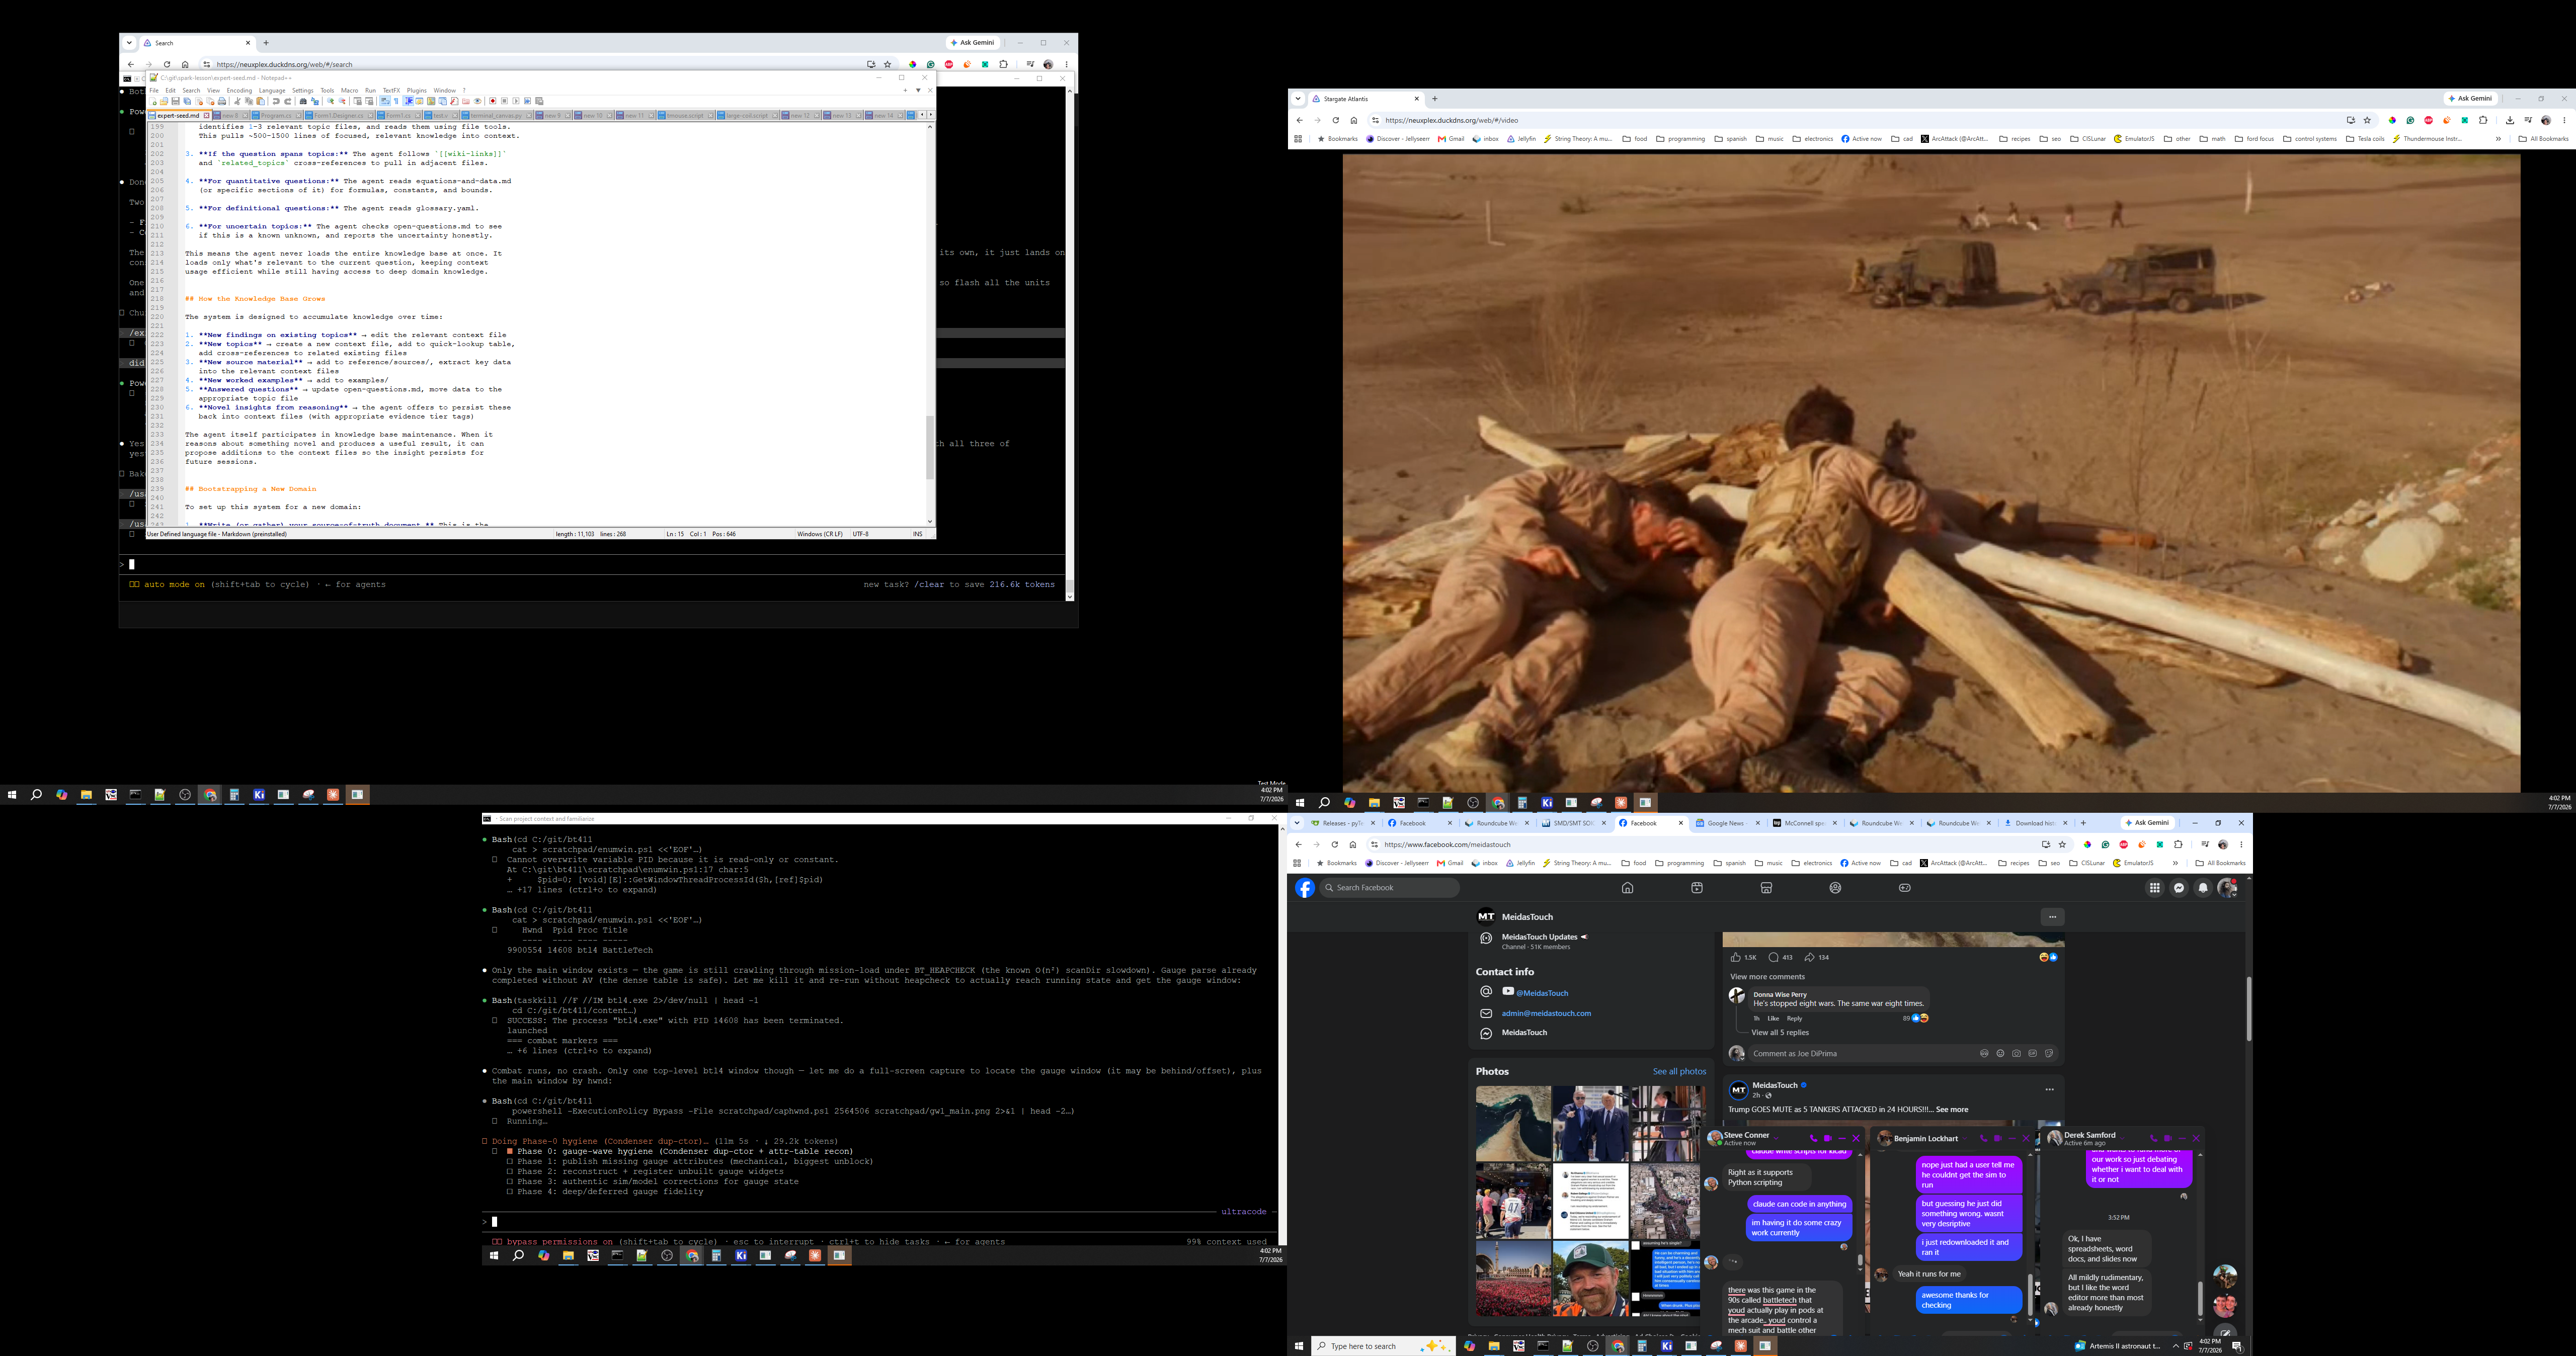Click the home icon in the Search browser window
The image size is (2576, 1356).
point(185,65)
